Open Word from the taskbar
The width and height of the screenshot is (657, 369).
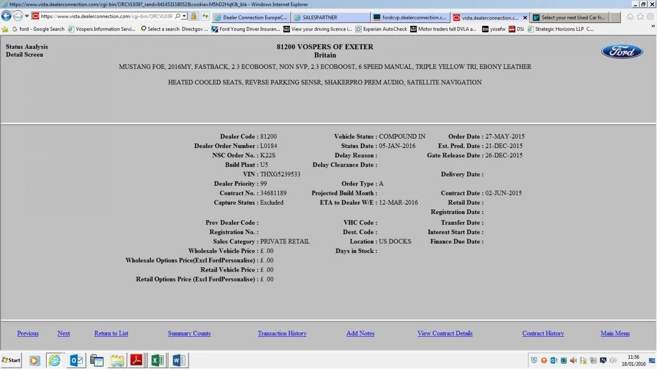tap(179, 360)
